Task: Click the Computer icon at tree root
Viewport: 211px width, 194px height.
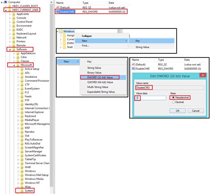Action: click(6, 2)
